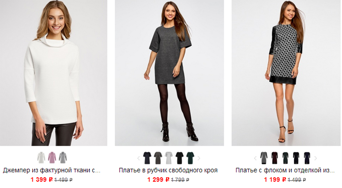Choose dark green variant of ribbed dress

click(190, 158)
